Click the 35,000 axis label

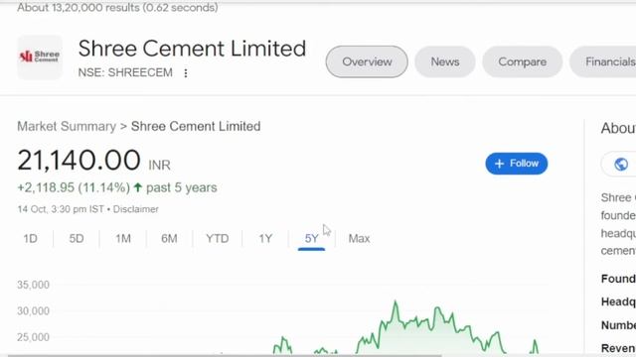(33, 285)
